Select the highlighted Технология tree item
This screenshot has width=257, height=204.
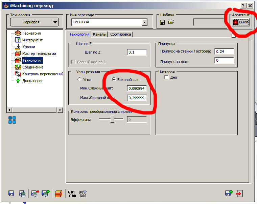coord(32,60)
